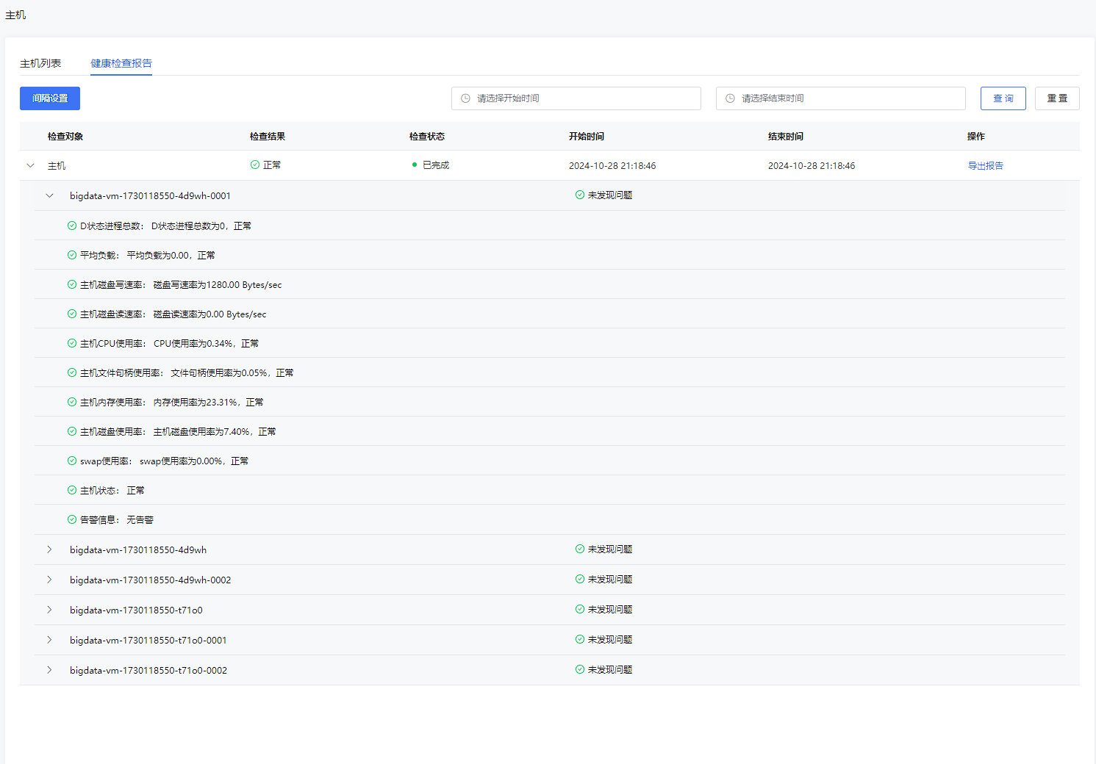Click check icon beside 主机CPU使用率
The height and width of the screenshot is (764, 1096).
72,343
